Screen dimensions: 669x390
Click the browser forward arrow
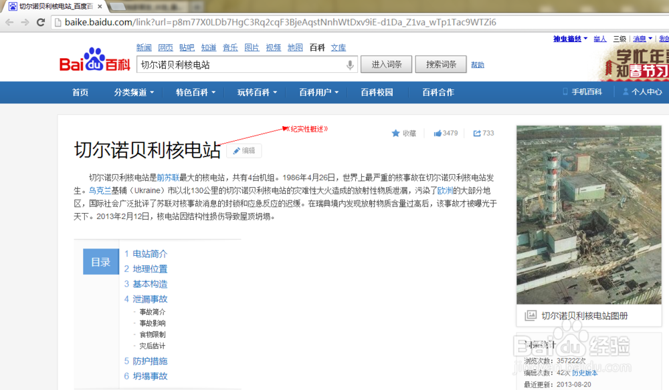click(25, 23)
